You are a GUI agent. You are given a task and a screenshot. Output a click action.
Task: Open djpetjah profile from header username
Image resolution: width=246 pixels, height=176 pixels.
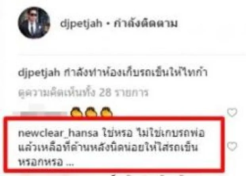(x=81, y=24)
